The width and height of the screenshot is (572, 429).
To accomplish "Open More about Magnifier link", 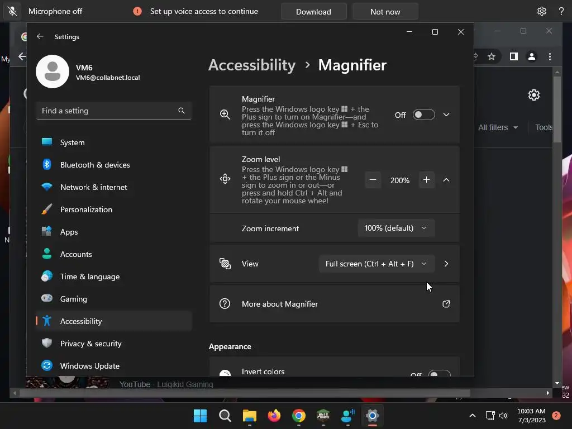I will pos(334,303).
